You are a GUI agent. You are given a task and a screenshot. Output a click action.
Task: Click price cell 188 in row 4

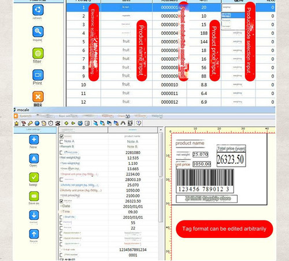(x=204, y=33)
